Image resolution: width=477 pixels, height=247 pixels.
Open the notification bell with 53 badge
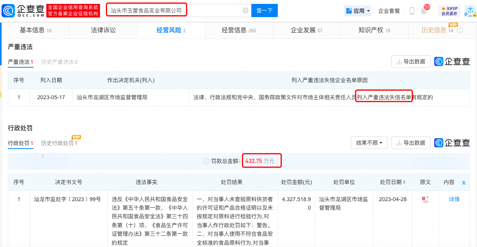(424, 11)
